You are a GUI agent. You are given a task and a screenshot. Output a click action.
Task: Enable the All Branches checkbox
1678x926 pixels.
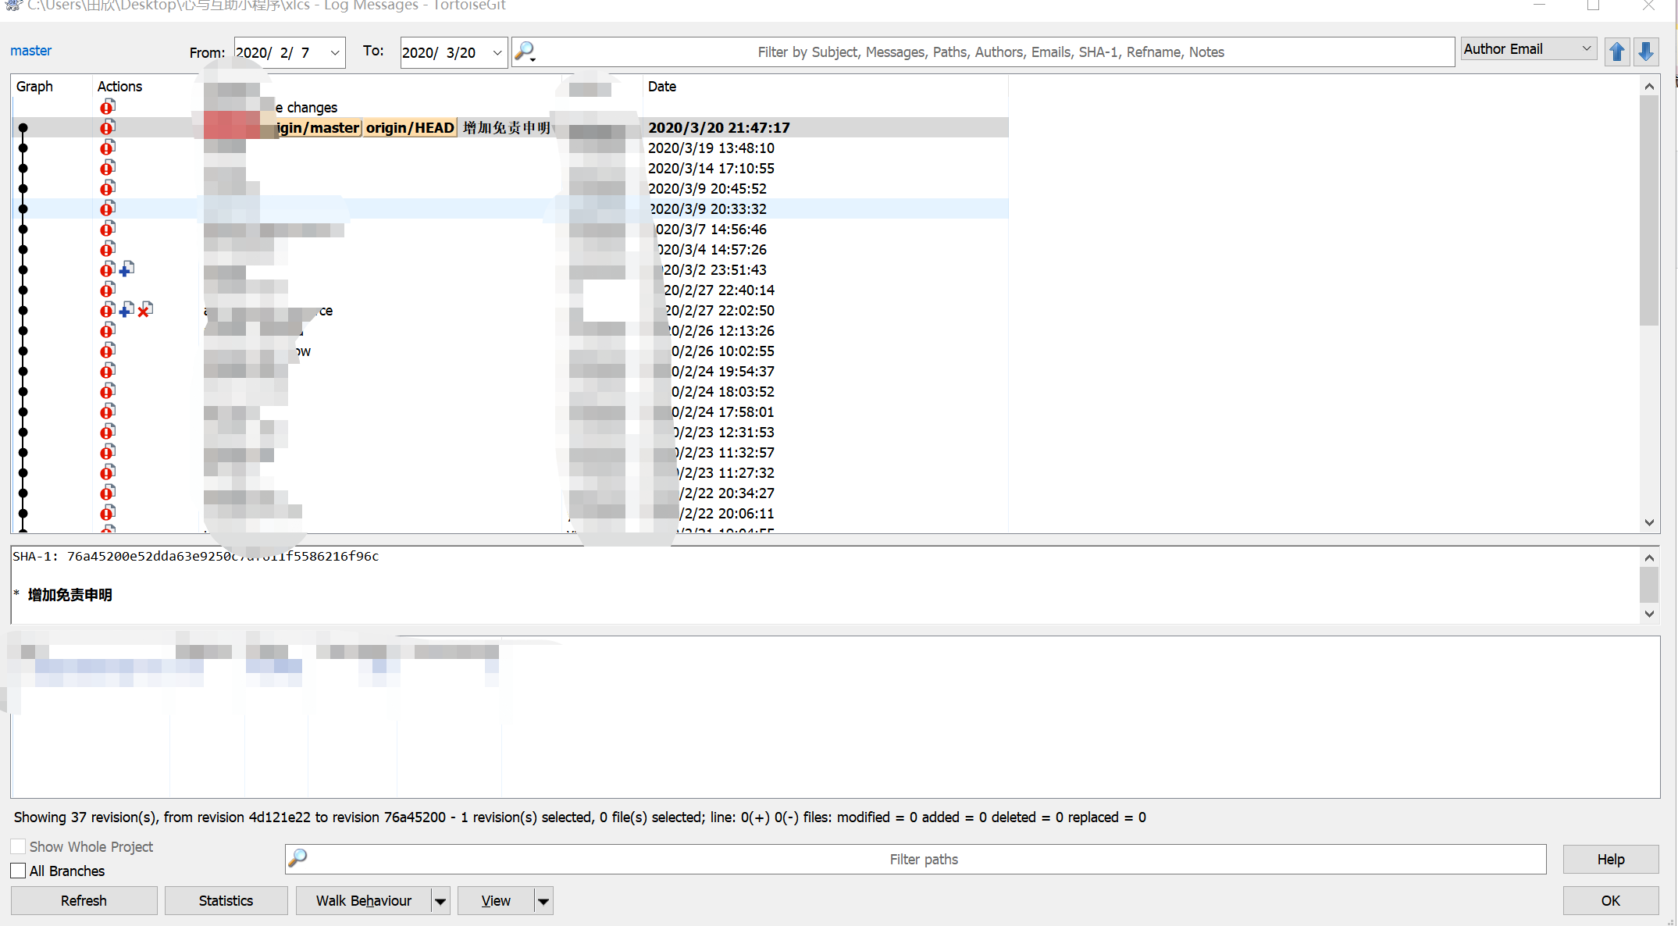click(18, 871)
